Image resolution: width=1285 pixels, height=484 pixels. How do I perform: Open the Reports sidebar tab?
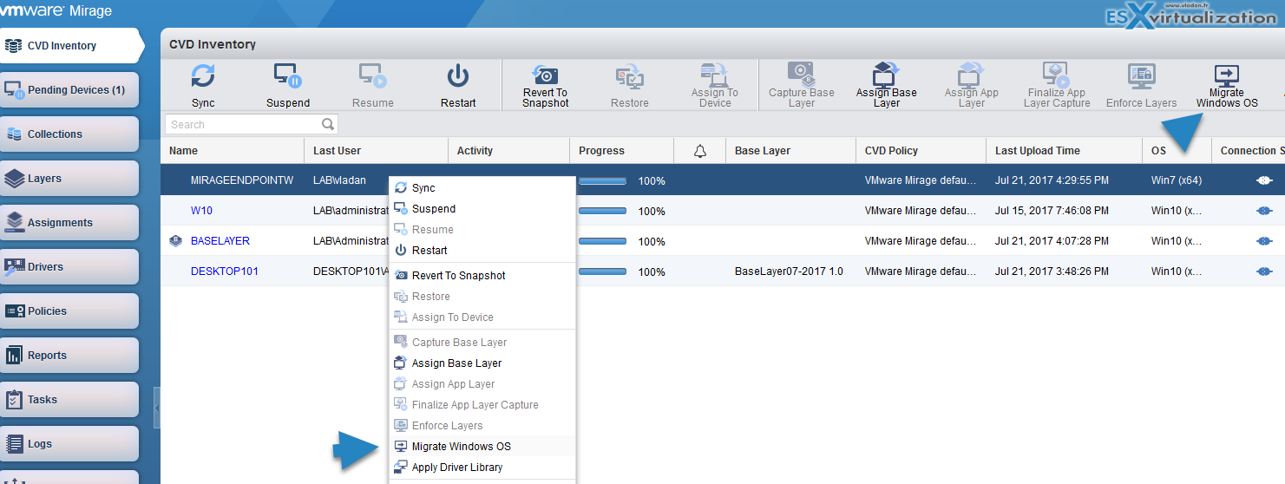(69, 356)
